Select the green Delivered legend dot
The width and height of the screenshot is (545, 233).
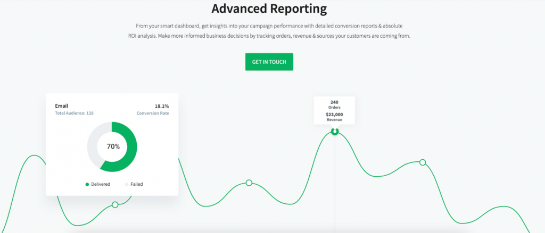87,185
